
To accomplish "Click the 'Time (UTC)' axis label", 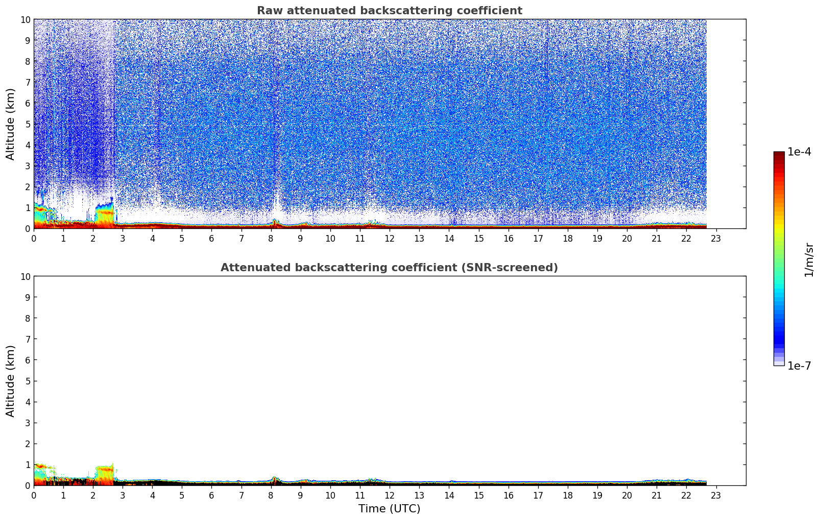I will point(389,509).
